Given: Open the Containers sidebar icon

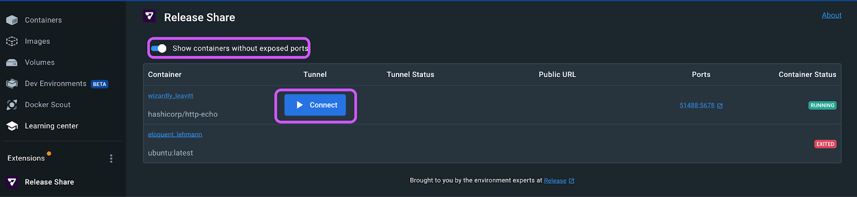Looking at the screenshot, I should pos(12,20).
